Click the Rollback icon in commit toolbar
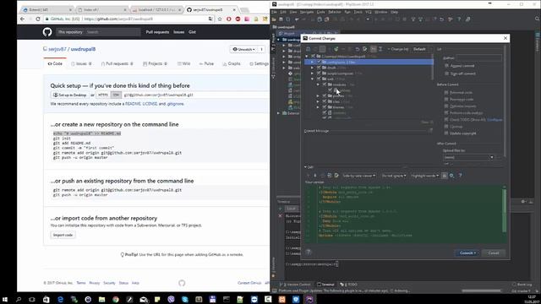This screenshot has width=541, height=304. [357, 49]
